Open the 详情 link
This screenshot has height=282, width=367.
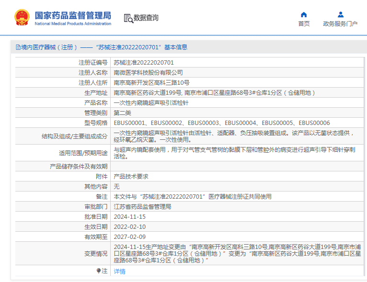119,271
